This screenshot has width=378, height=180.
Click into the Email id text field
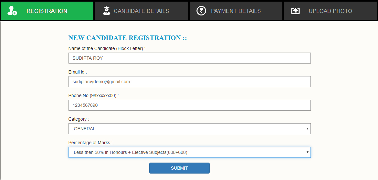click(189, 82)
